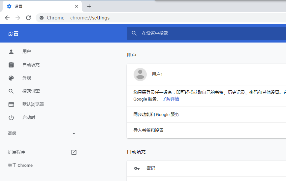Open the 密码 row
Image resolution: width=286 pixels, height=181 pixels.
pyautogui.click(x=207, y=168)
